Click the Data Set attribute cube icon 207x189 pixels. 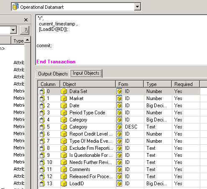click(64, 91)
